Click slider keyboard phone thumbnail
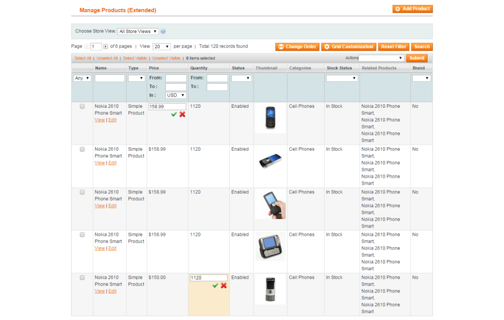 pos(270,247)
